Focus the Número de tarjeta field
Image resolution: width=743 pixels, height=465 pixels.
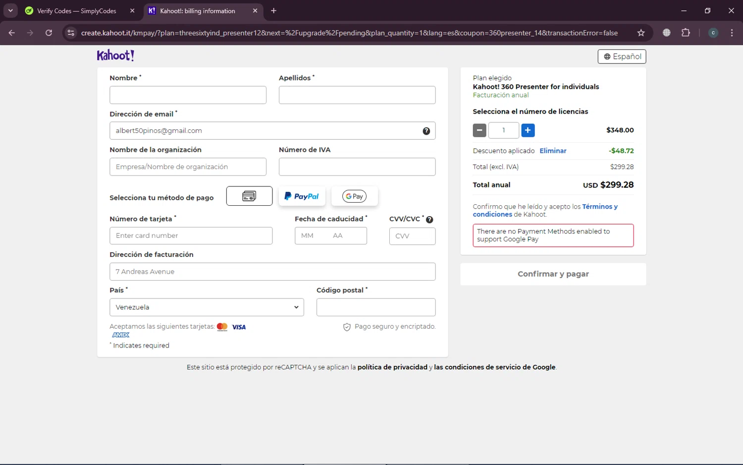pos(191,236)
